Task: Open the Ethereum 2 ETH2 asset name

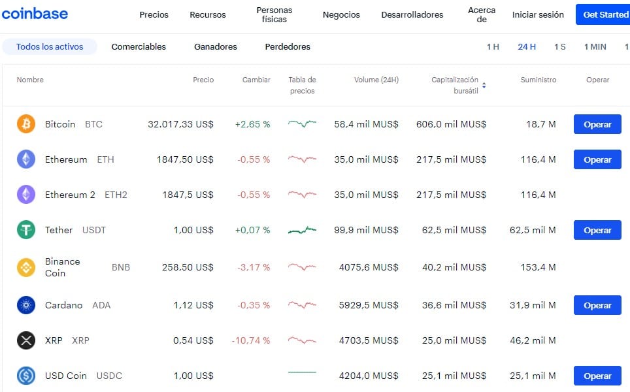Action: [86, 195]
